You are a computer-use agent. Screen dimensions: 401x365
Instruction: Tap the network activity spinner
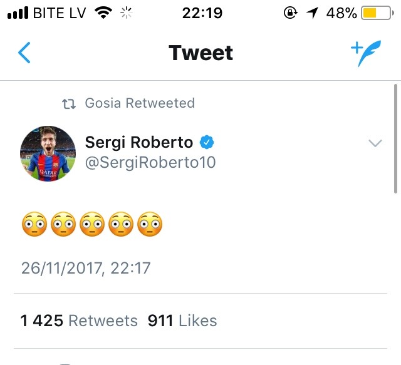pyautogui.click(x=127, y=13)
